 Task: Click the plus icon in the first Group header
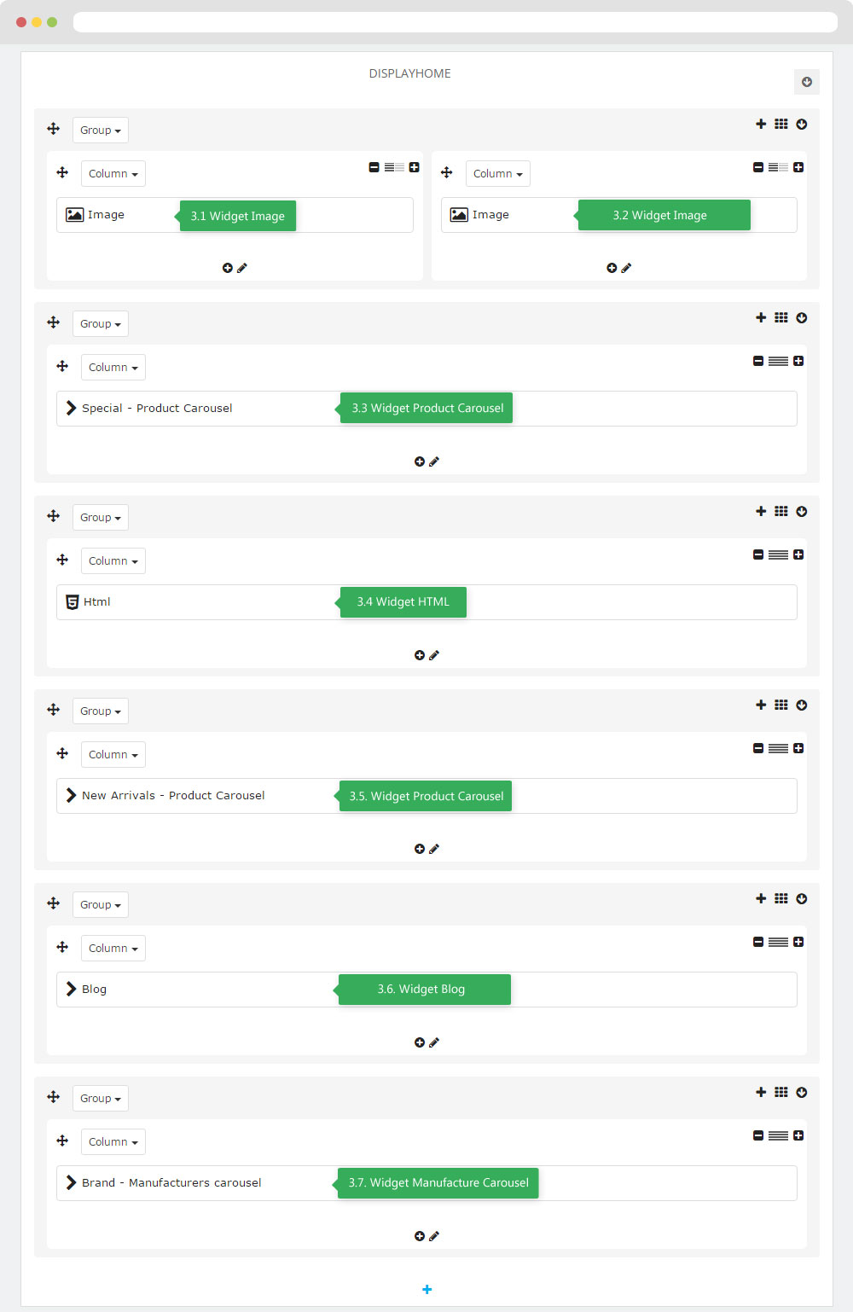pyautogui.click(x=761, y=124)
